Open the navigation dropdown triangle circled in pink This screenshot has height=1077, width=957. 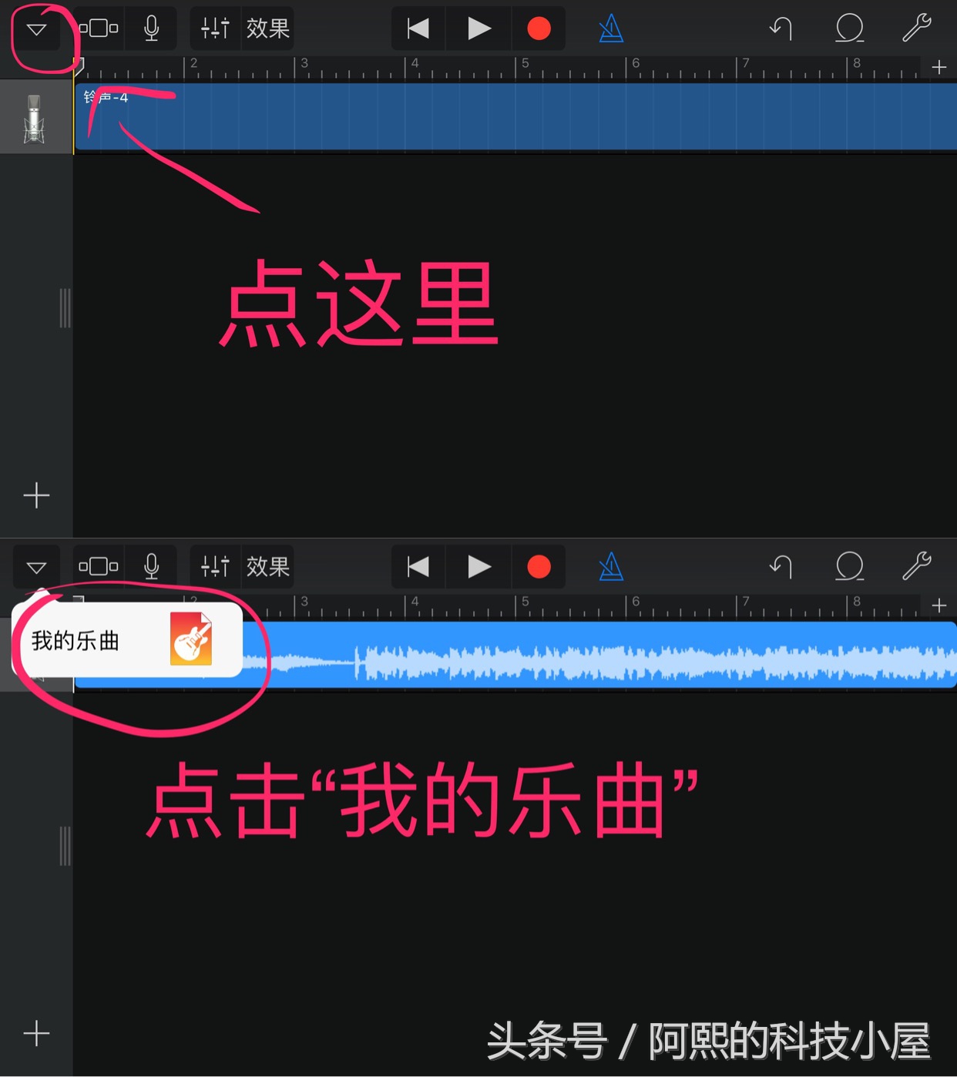tap(36, 28)
